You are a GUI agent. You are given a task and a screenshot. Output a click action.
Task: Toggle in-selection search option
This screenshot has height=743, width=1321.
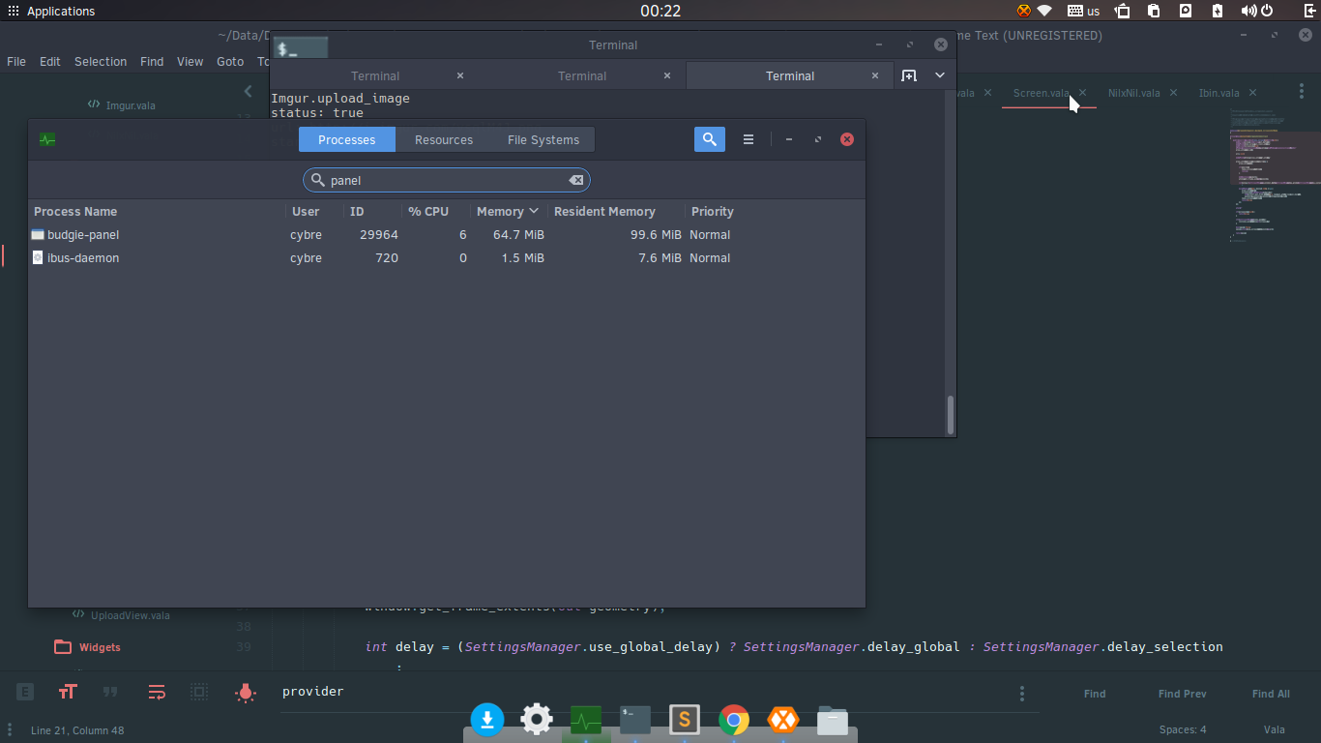(199, 692)
